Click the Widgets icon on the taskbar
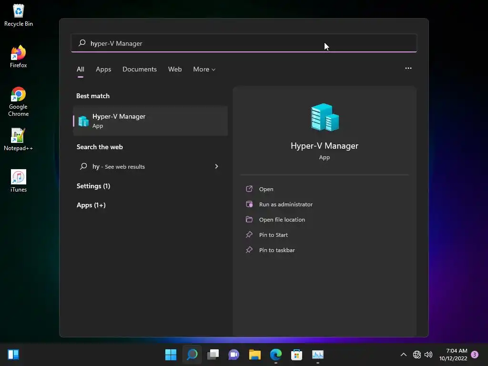 [13, 355]
